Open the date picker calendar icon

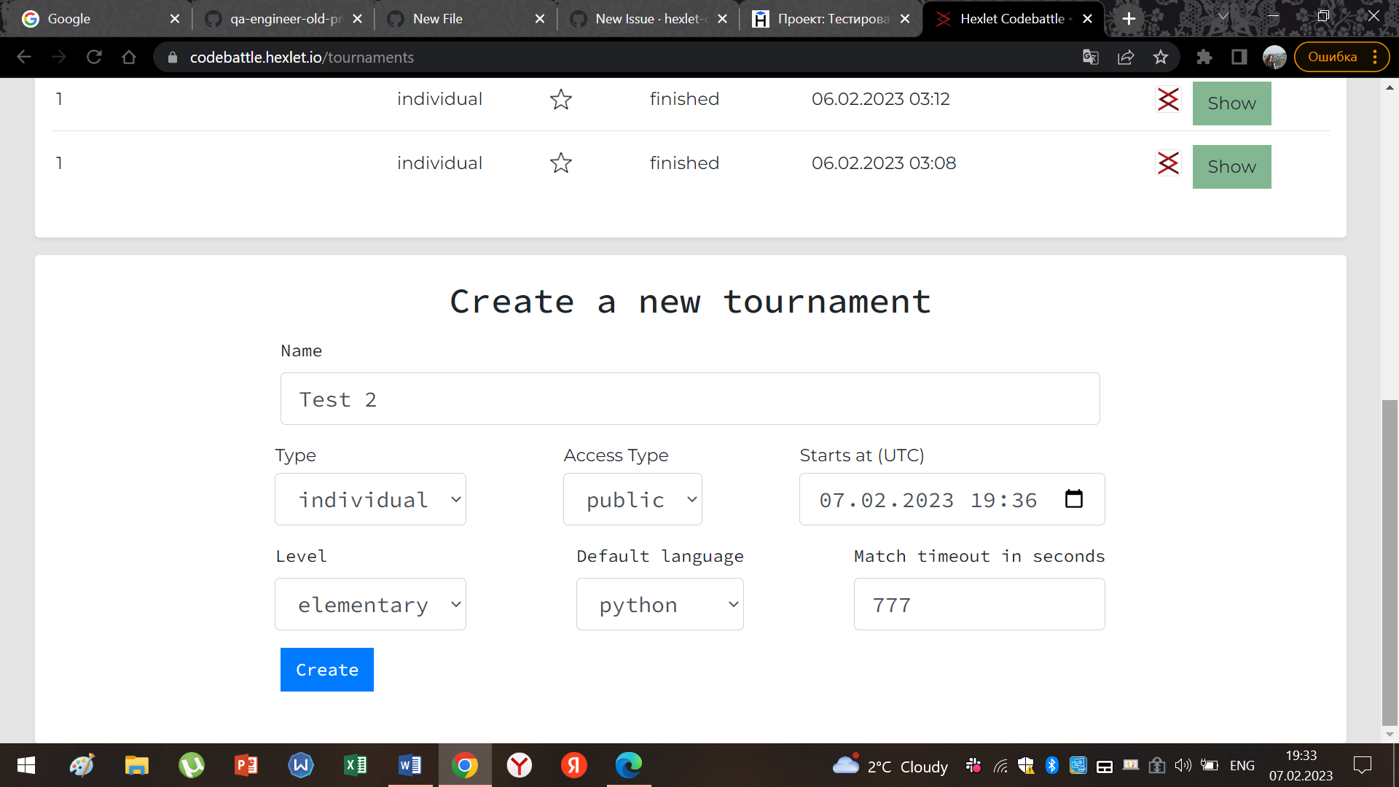coord(1073,499)
